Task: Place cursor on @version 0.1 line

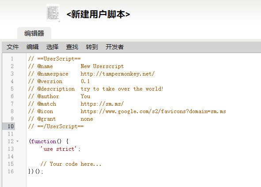Action: point(59,81)
